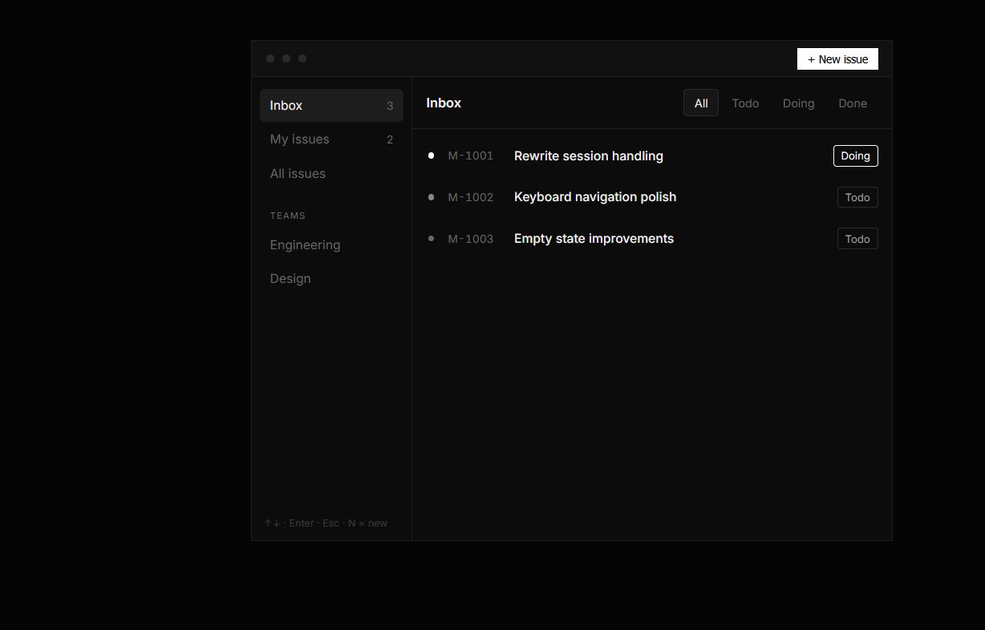Click the M-1002 issue identifier

[x=471, y=197]
